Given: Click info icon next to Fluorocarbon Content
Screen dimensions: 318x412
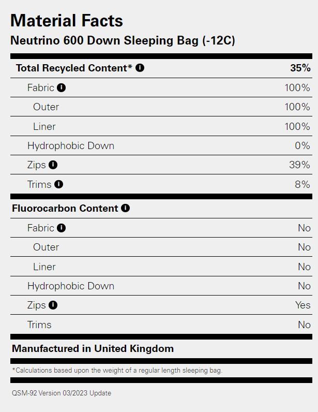Looking at the screenshot, I should (x=125, y=208).
